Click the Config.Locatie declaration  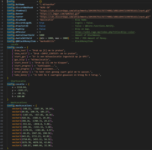pos(18,84)
